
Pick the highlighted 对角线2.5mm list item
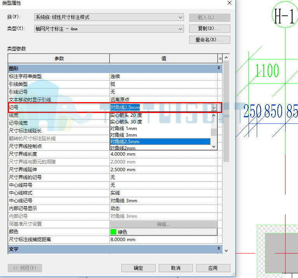160,142
